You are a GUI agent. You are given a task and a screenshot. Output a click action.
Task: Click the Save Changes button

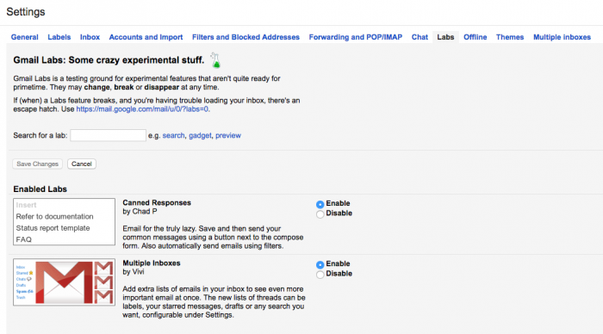(x=37, y=164)
